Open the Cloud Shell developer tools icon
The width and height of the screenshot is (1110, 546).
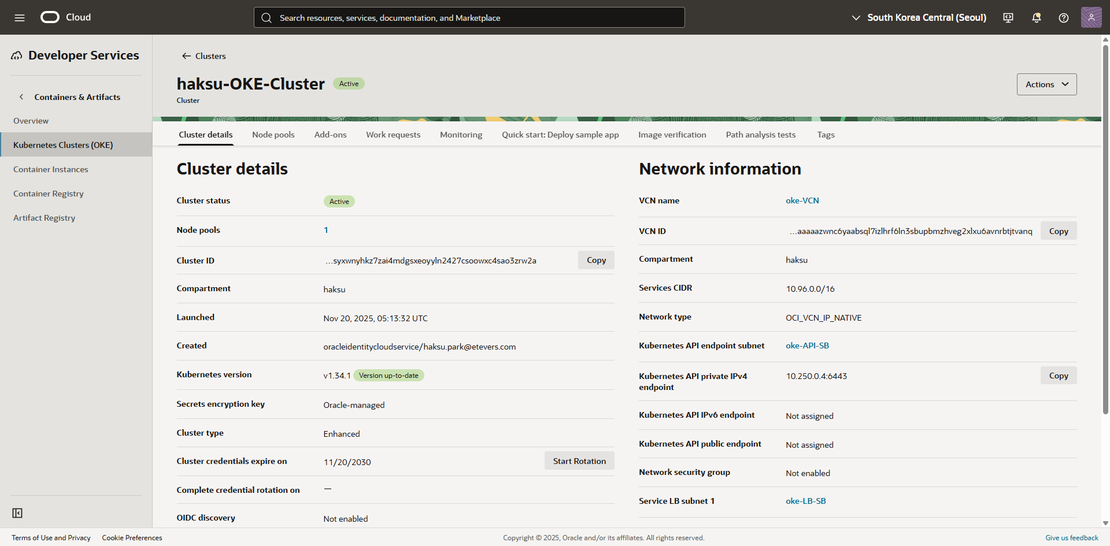tap(1008, 17)
